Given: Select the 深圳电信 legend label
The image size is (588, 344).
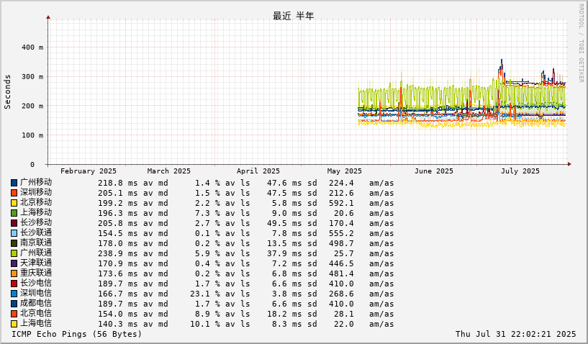Looking at the screenshot, I should tap(36, 294).
